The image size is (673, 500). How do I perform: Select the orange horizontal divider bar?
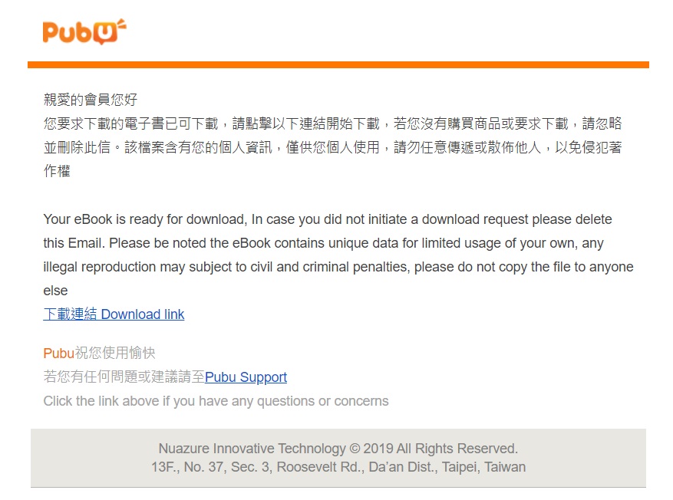[338, 64]
